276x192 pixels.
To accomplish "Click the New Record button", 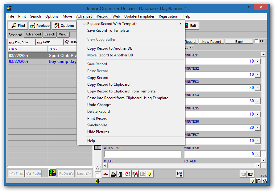I will pyautogui.click(x=212, y=42).
